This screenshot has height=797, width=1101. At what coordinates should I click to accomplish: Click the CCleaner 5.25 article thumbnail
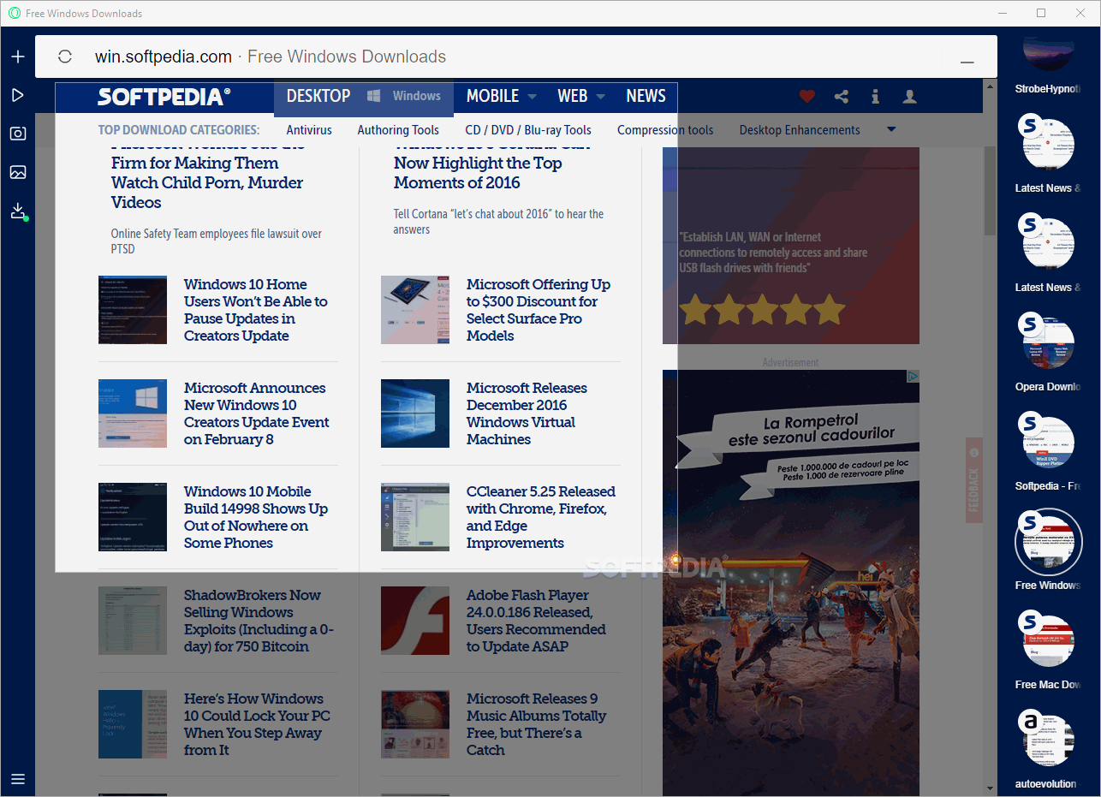(415, 517)
